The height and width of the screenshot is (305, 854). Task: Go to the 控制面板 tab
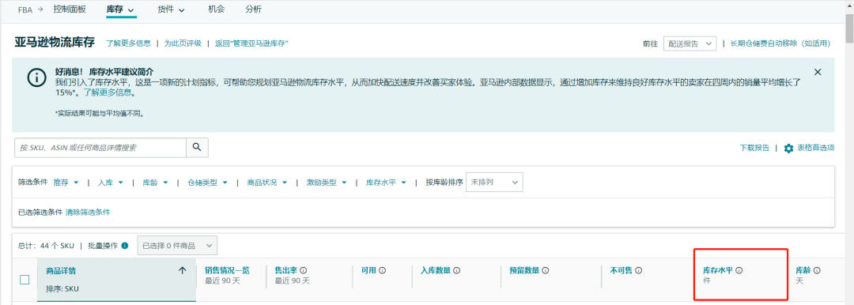point(69,9)
